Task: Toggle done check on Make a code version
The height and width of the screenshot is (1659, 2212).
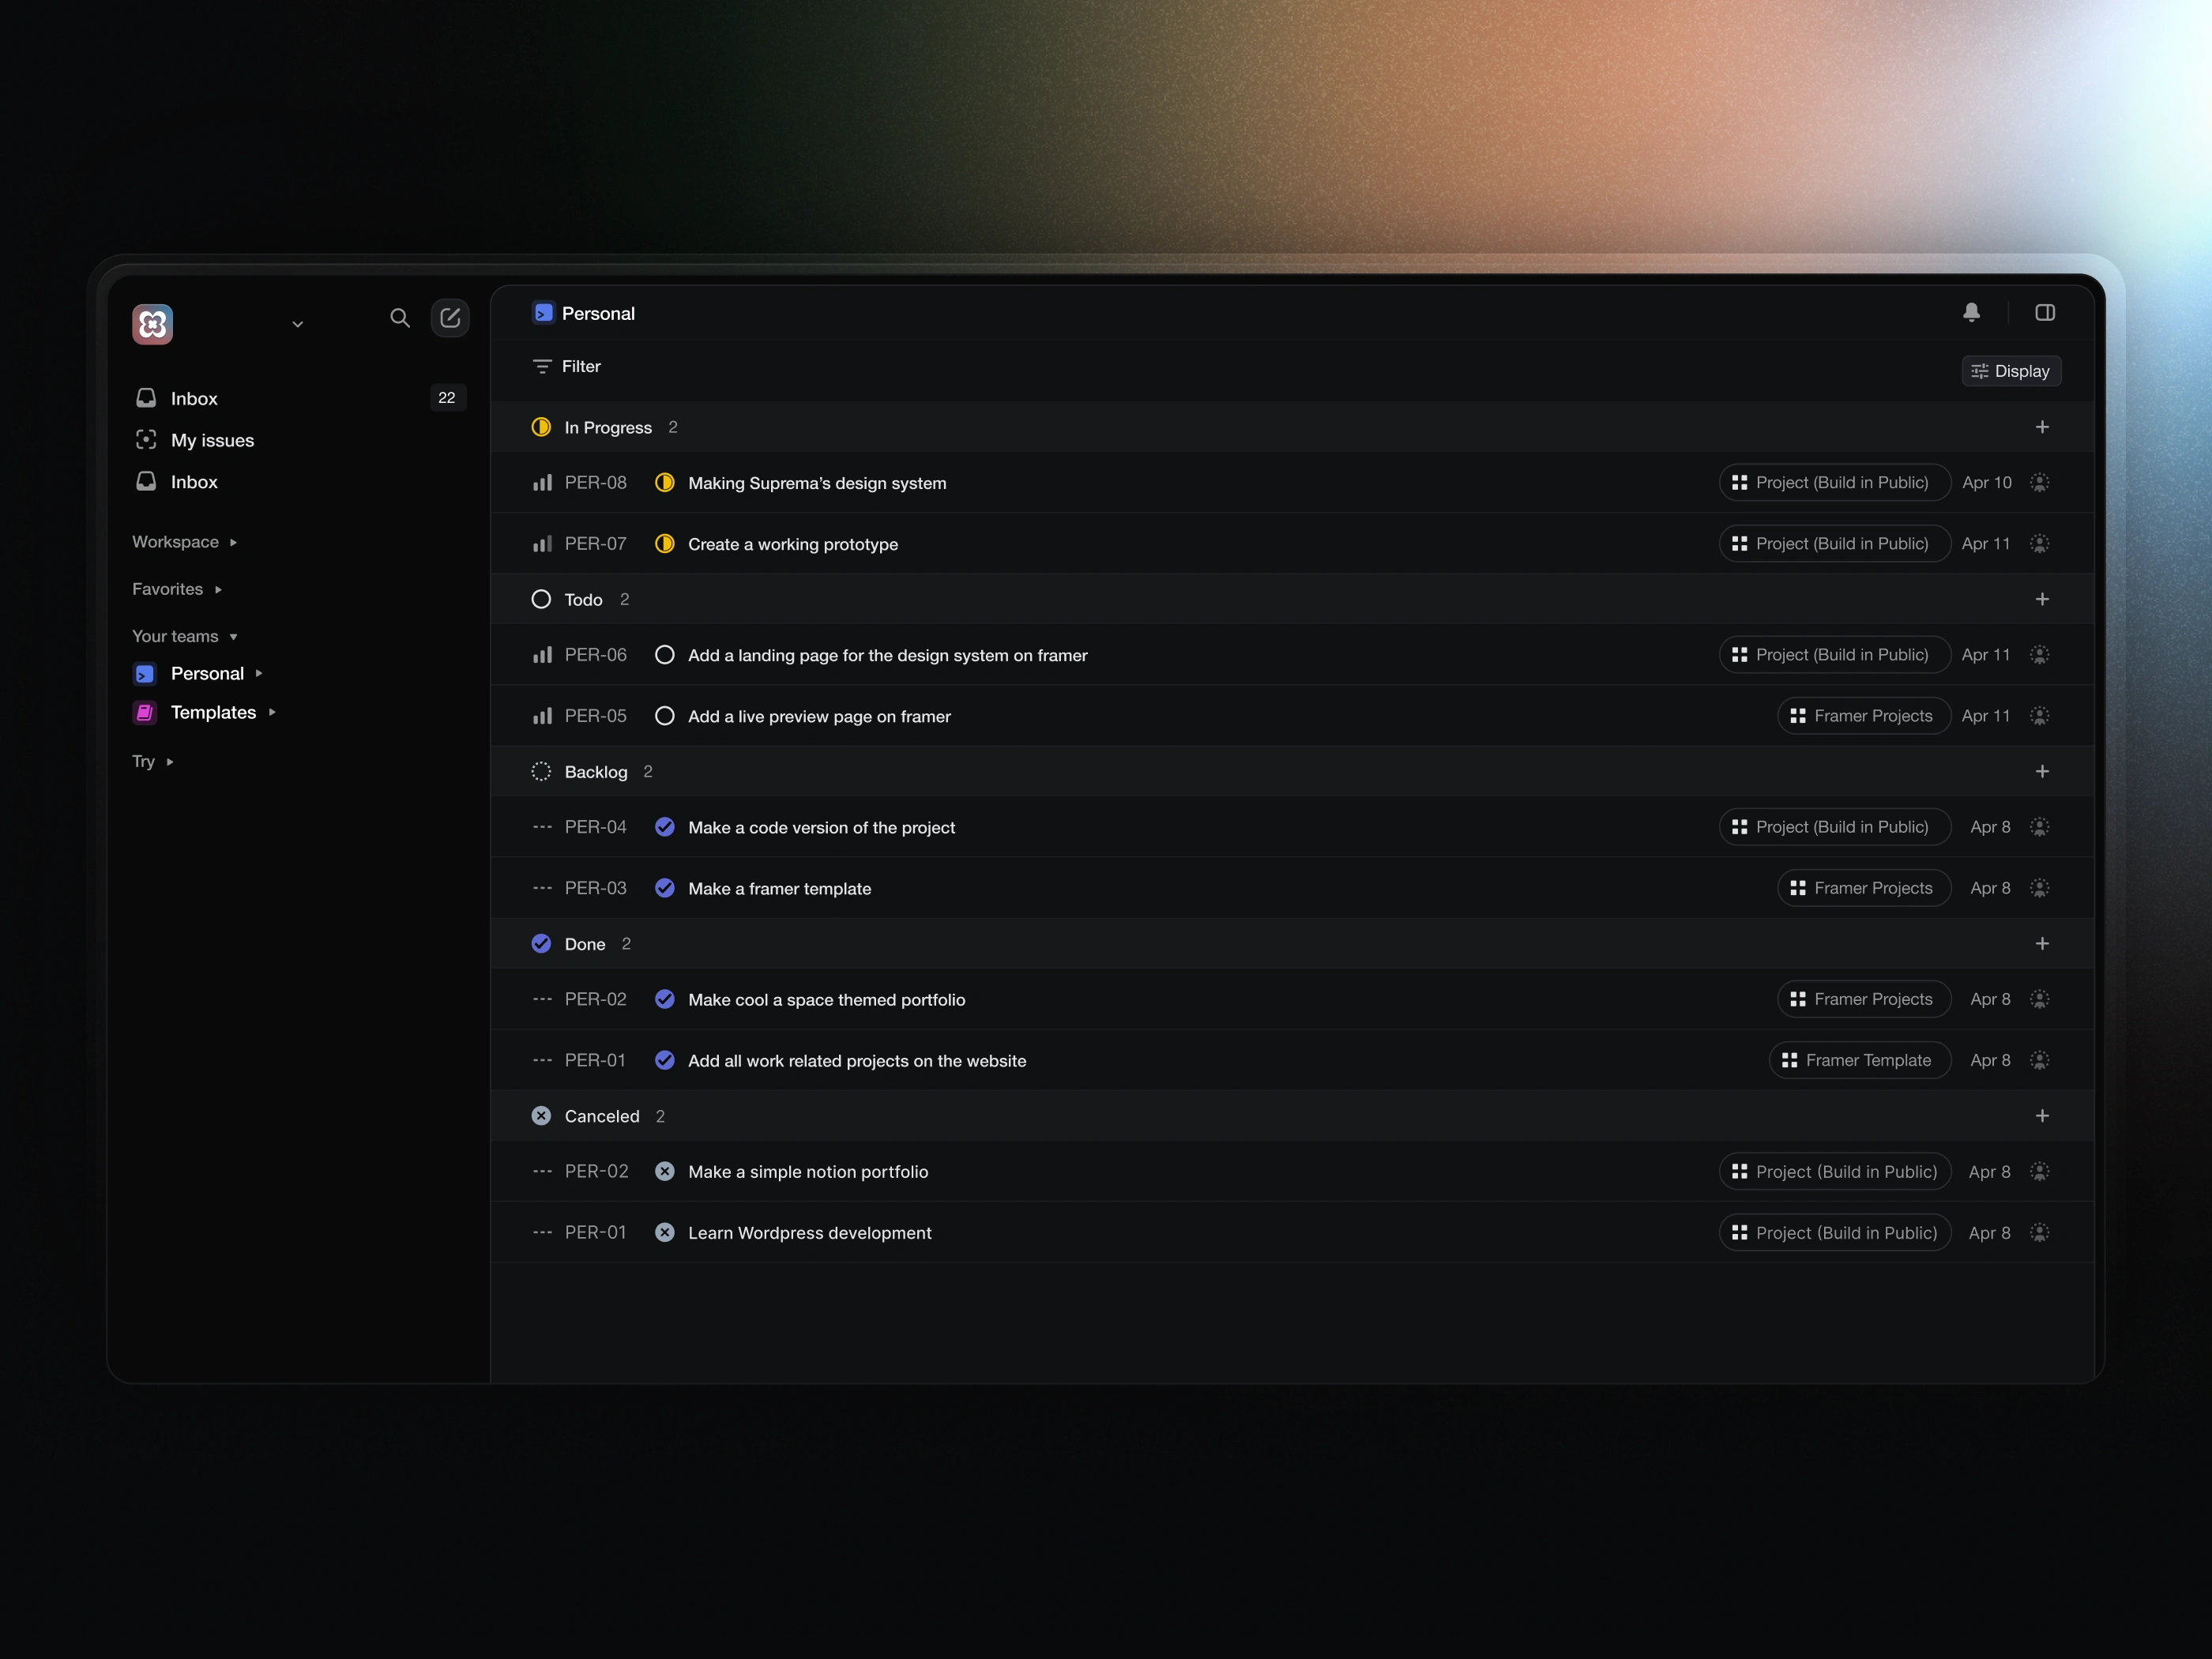Action: [x=664, y=827]
